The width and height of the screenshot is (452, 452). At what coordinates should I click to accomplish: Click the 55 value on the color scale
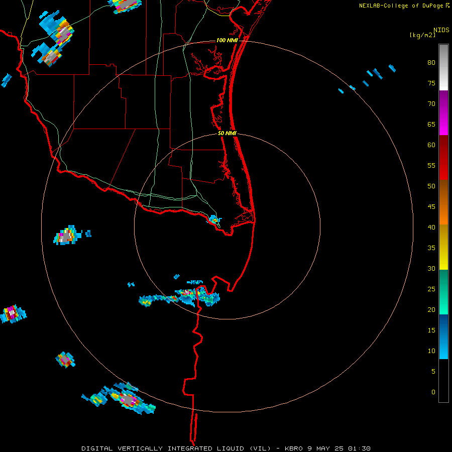click(431, 165)
